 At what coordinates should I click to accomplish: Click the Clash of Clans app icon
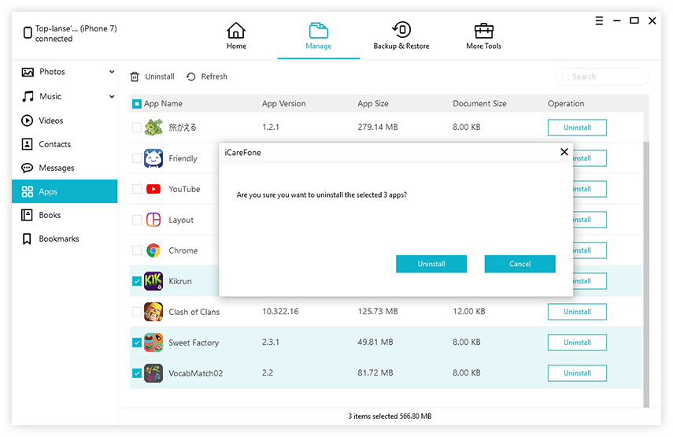pyautogui.click(x=153, y=312)
